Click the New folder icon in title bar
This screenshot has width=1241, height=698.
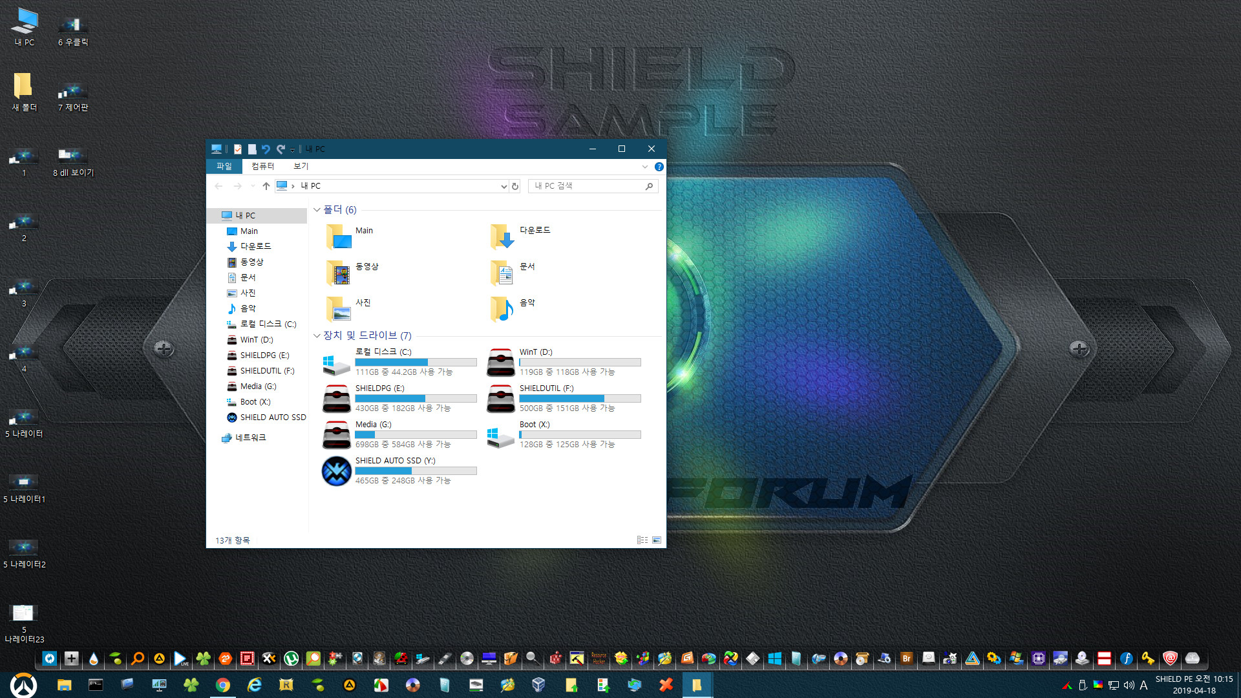click(252, 149)
